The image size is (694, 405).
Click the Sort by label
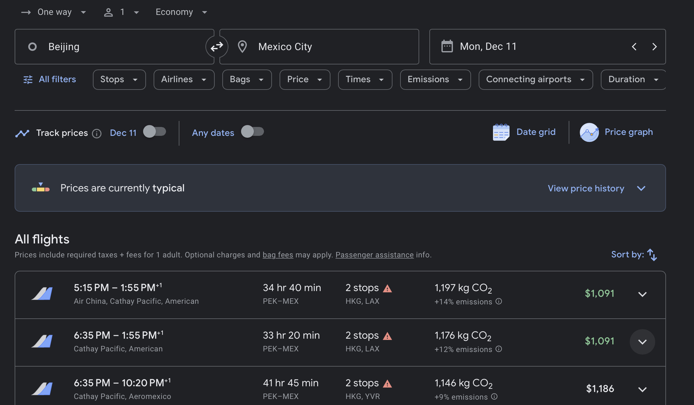627,255
